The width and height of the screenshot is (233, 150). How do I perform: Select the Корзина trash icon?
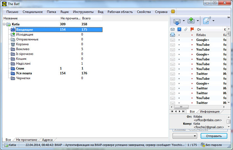[13, 44]
